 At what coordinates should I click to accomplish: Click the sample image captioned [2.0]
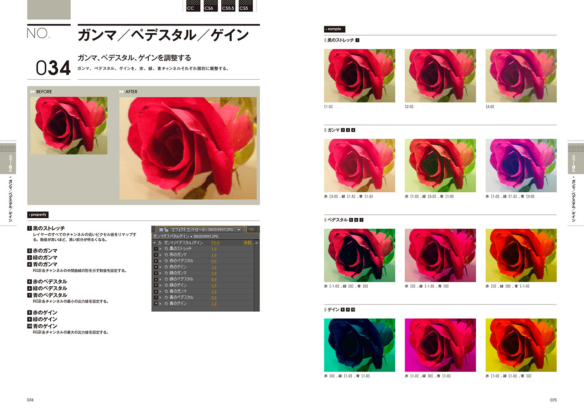440,76
